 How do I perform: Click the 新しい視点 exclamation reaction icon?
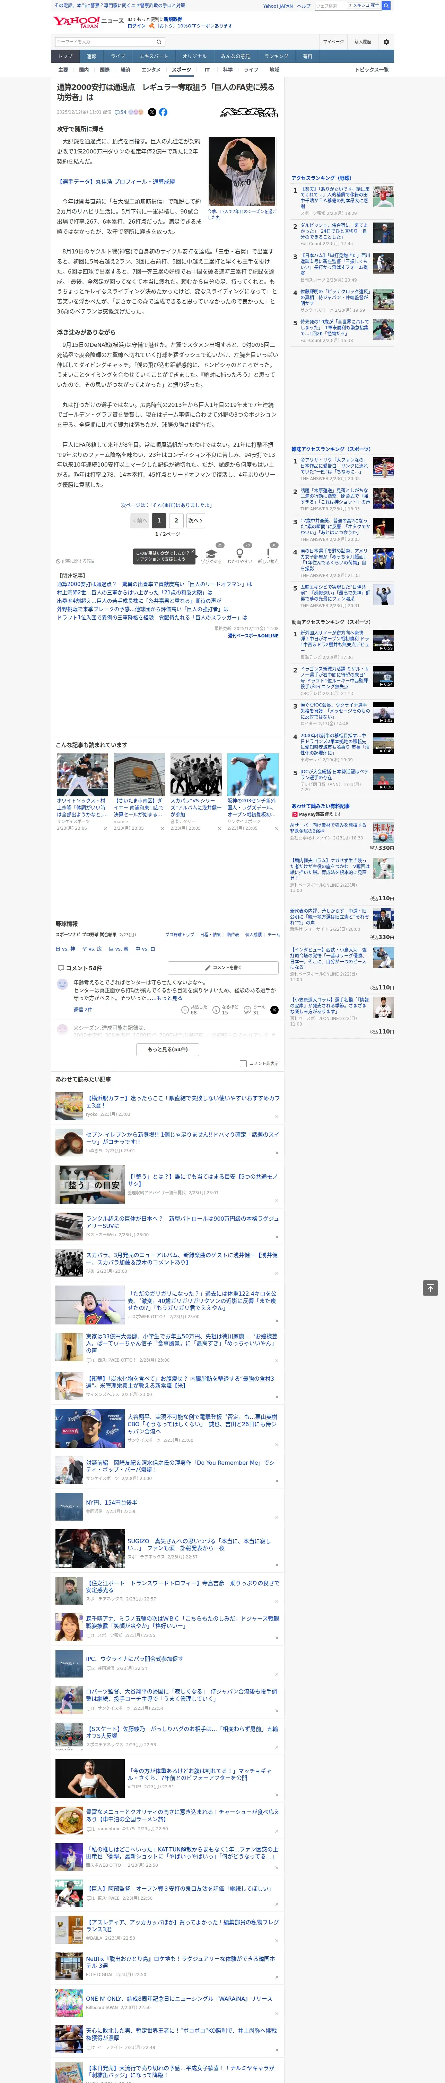pyautogui.click(x=268, y=554)
